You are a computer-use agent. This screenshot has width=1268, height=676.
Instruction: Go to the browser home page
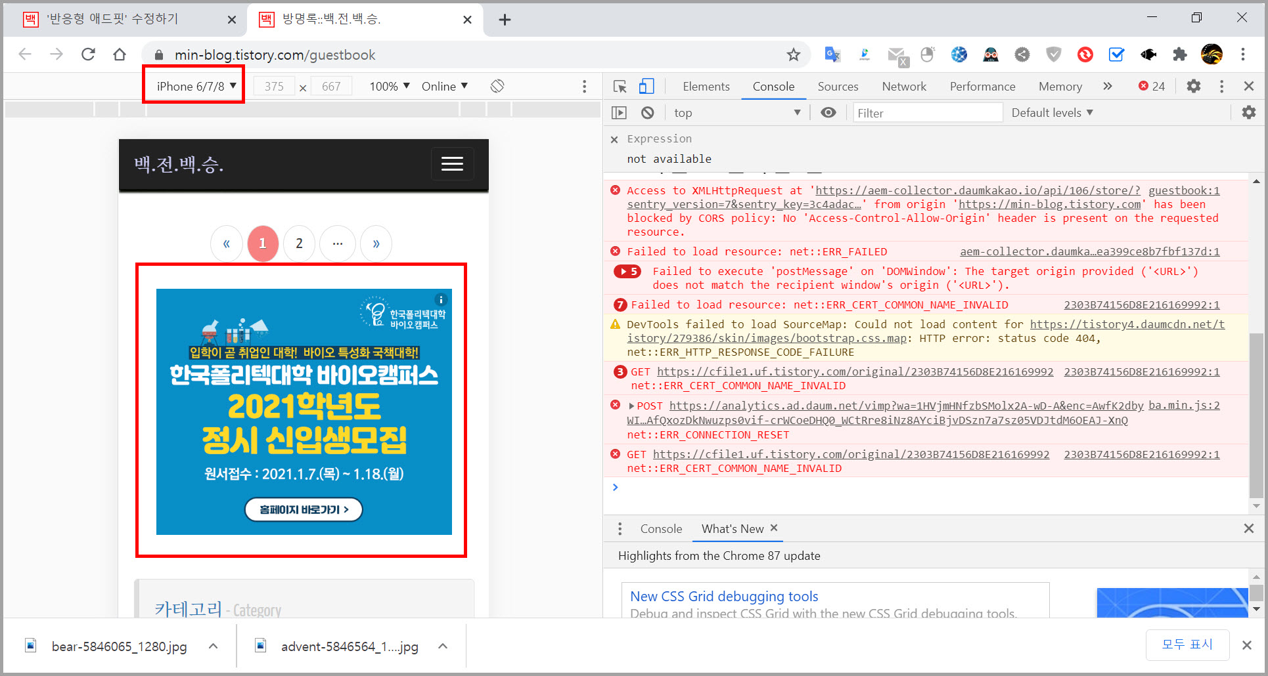[120, 54]
